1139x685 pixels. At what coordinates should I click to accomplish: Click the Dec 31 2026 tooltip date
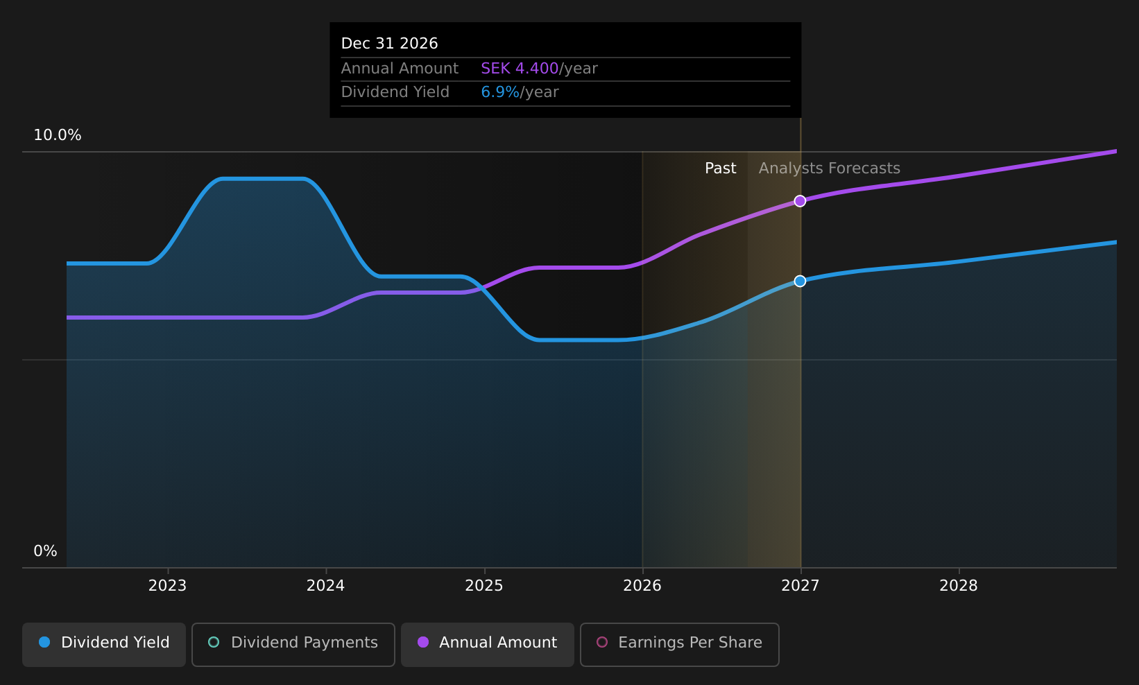click(390, 44)
